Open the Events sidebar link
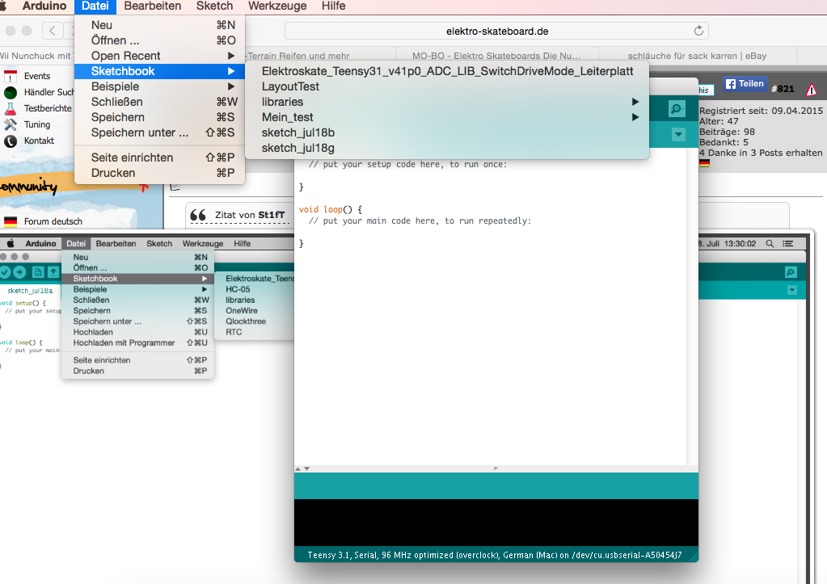Image resolution: width=827 pixels, height=584 pixels. (37, 76)
